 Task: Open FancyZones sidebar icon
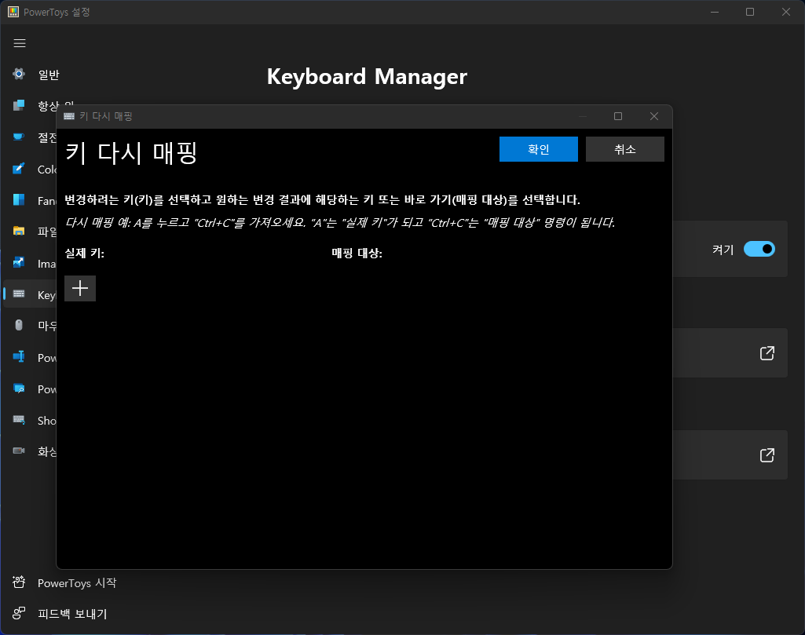(x=19, y=199)
